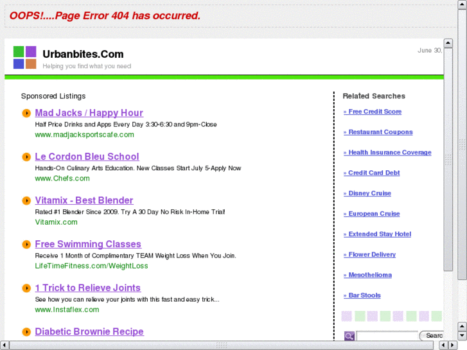Visit www.madjacksportscafe.com URL
Screen dimensions: 467x350
(x=85, y=135)
